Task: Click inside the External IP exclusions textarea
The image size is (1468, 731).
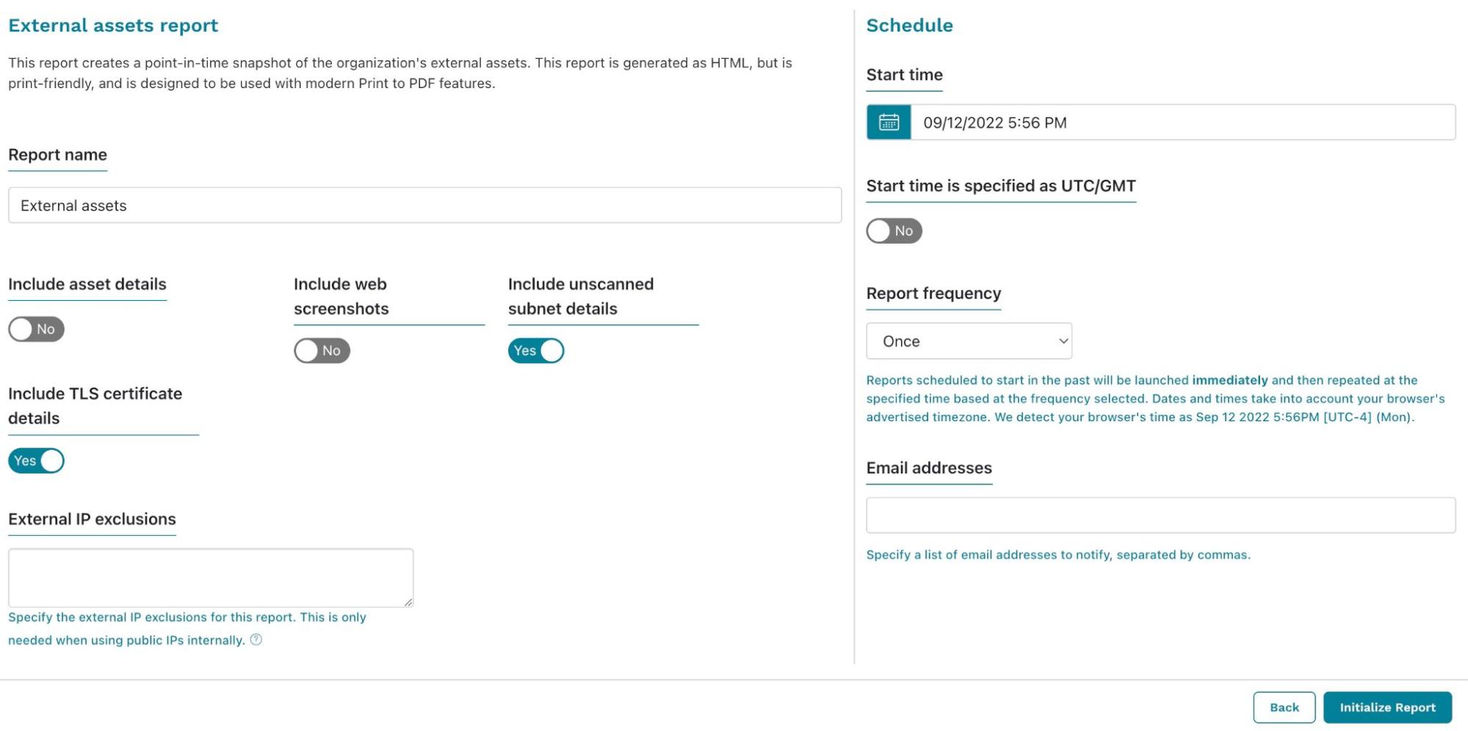Action: (211, 577)
